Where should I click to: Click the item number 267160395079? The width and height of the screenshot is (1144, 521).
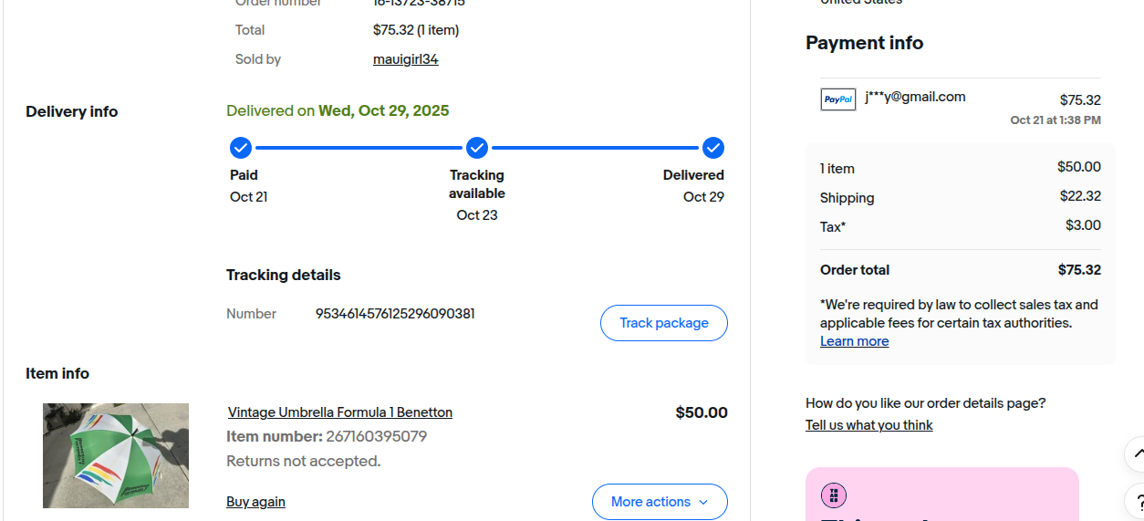(x=376, y=436)
